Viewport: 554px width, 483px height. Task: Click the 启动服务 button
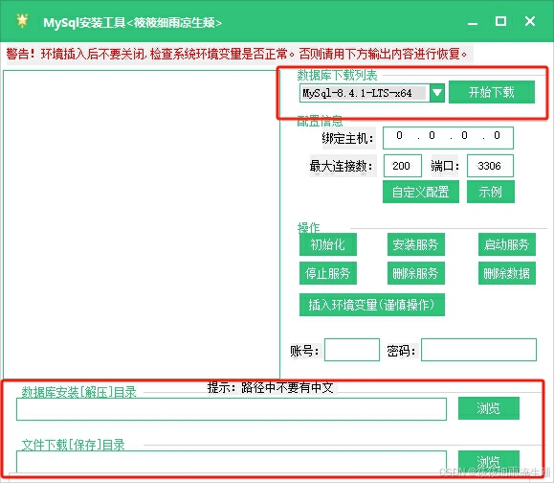(507, 244)
